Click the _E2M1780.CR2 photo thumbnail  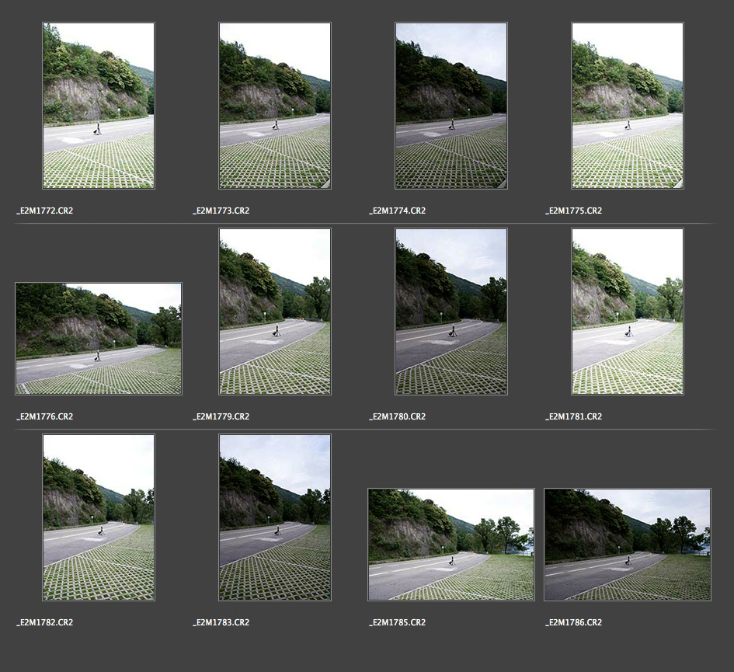coord(451,312)
